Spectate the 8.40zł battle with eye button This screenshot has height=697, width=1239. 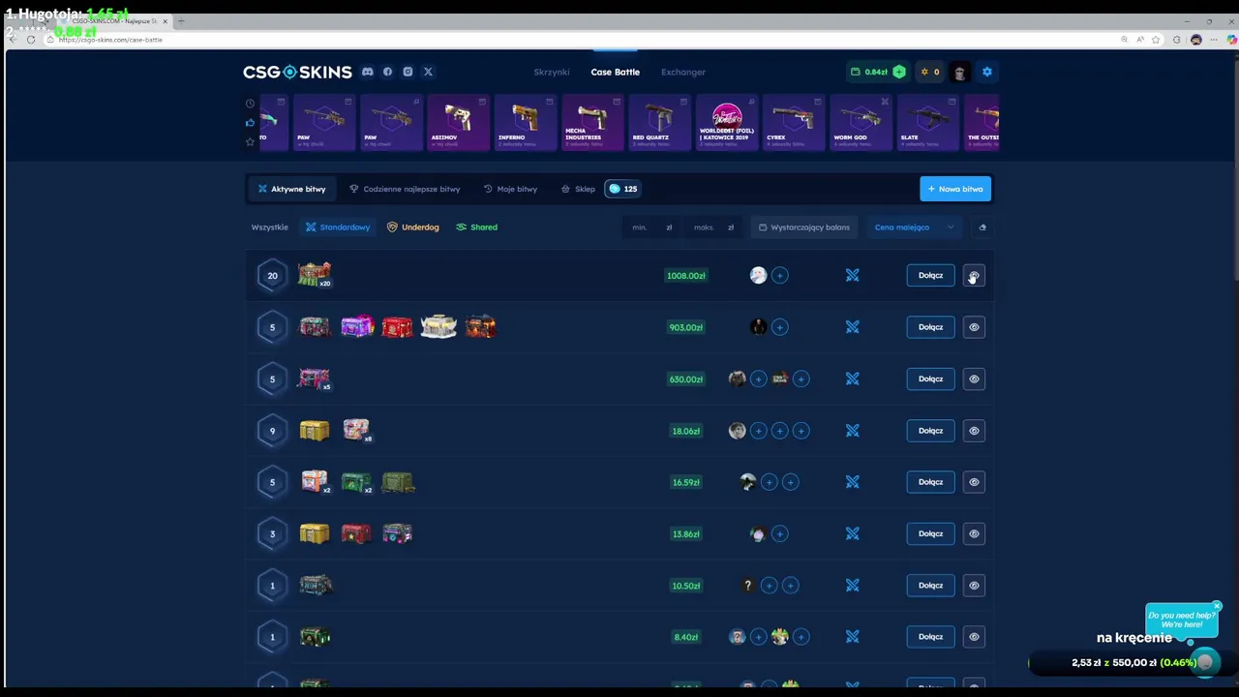click(x=974, y=637)
